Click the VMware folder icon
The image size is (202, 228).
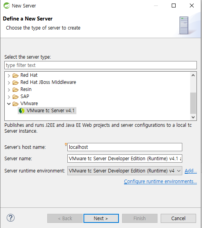pos(15,104)
